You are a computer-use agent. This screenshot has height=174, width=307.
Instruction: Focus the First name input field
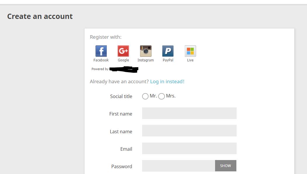click(189, 113)
